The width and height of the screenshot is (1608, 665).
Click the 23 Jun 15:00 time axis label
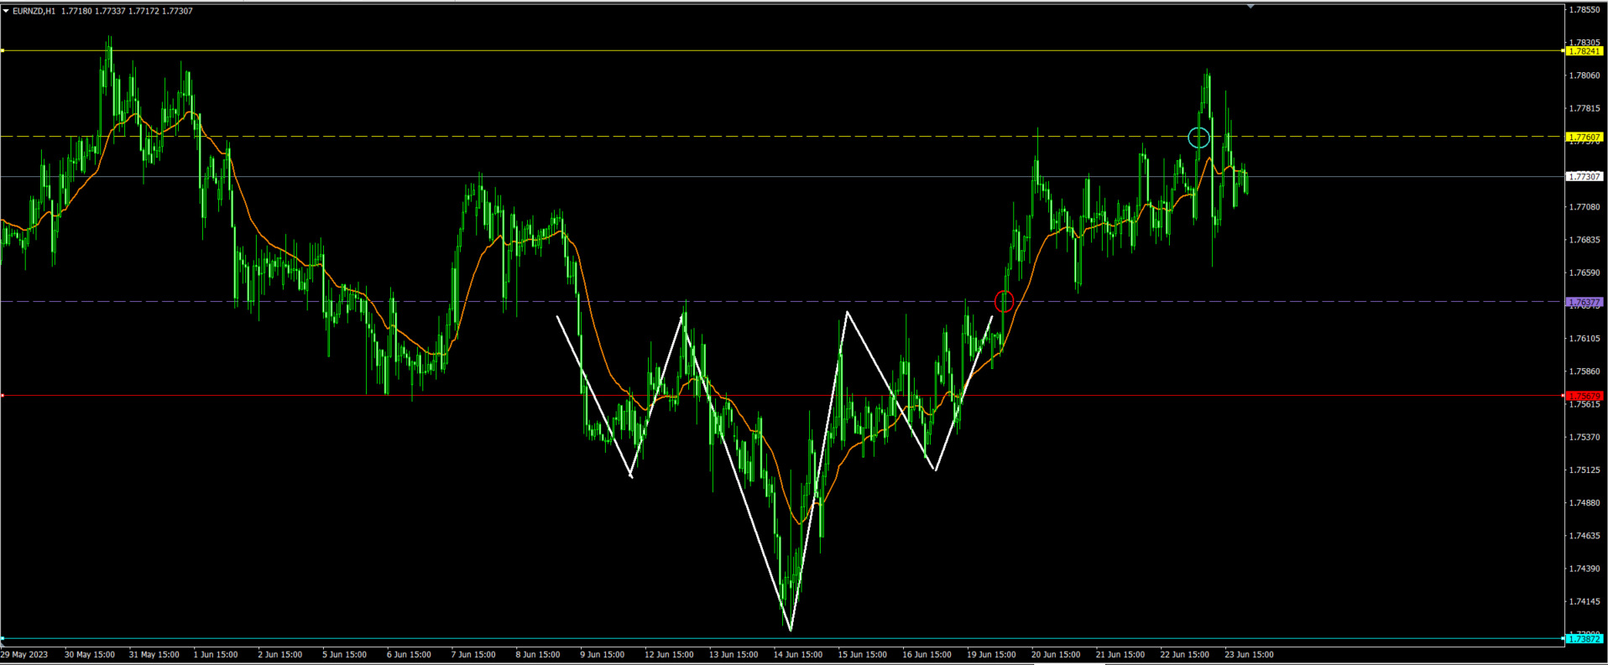tap(1249, 655)
